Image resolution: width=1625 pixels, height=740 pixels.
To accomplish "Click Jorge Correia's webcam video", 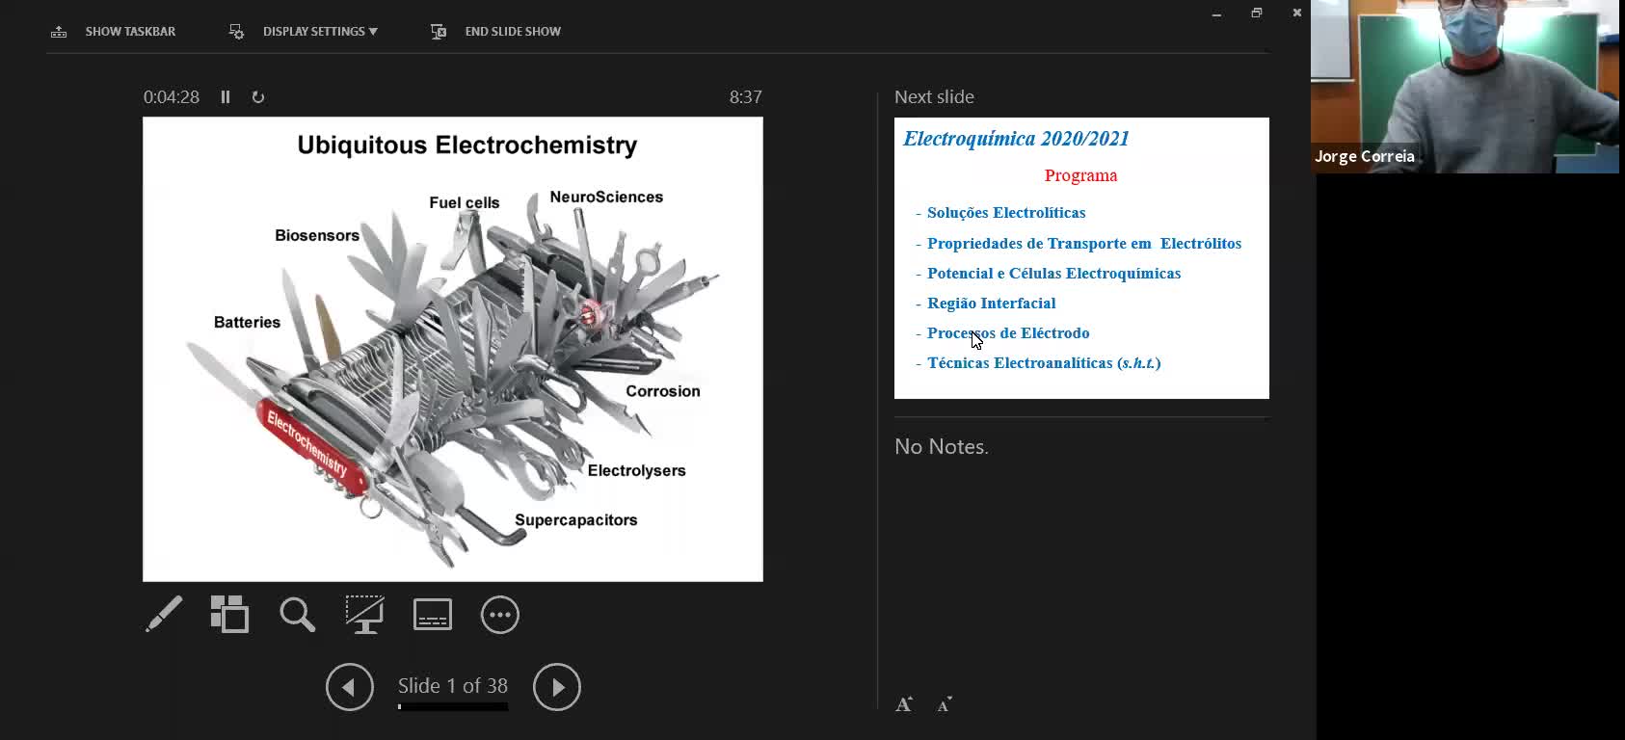I will coord(1465,87).
